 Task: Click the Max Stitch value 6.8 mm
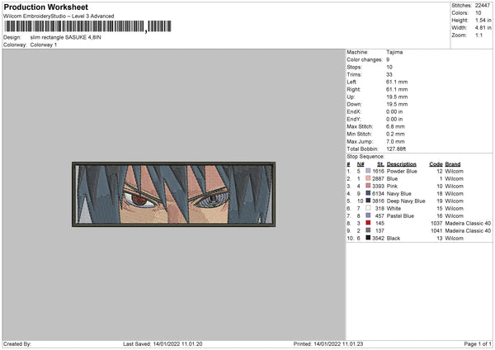click(395, 126)
